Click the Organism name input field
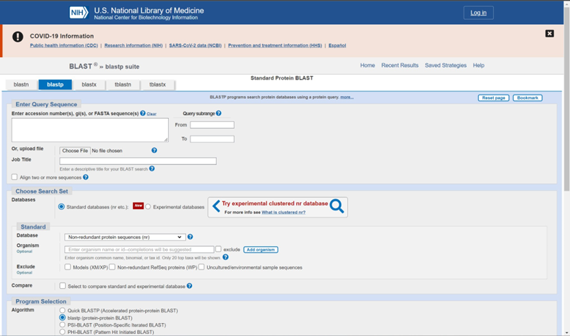Image resolution: width=570 pixels, height=336 pixels. [139, 250]
